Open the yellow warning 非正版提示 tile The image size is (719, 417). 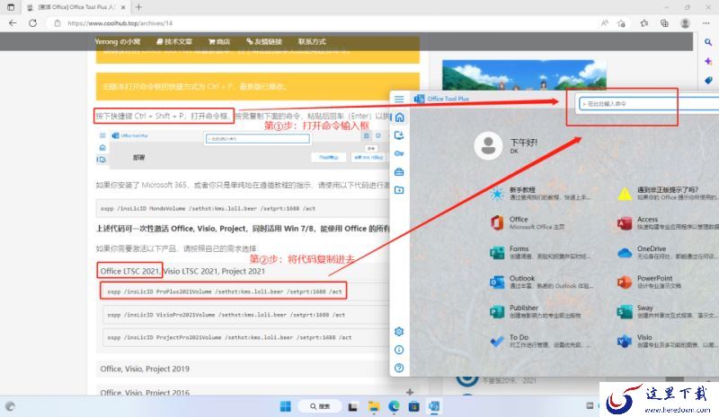[667, 194]
